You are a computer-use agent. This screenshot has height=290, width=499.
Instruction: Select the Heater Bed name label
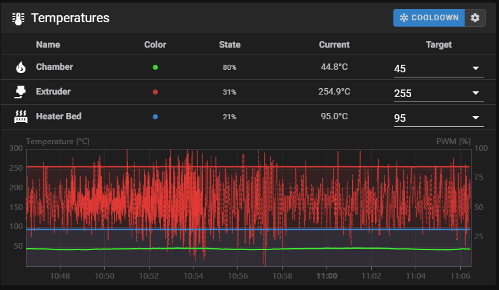click(x=59, y=116)
